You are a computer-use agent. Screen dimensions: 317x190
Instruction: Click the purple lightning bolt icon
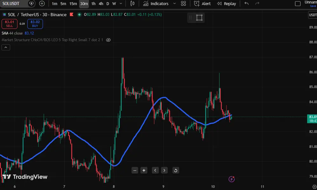[x=232, y=179]
